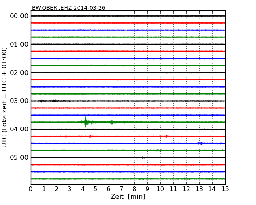Click the 03:00 trace's burst before minute 1
Image resolution: width=256 pixels, height=205 pixels.
[41, 101]
